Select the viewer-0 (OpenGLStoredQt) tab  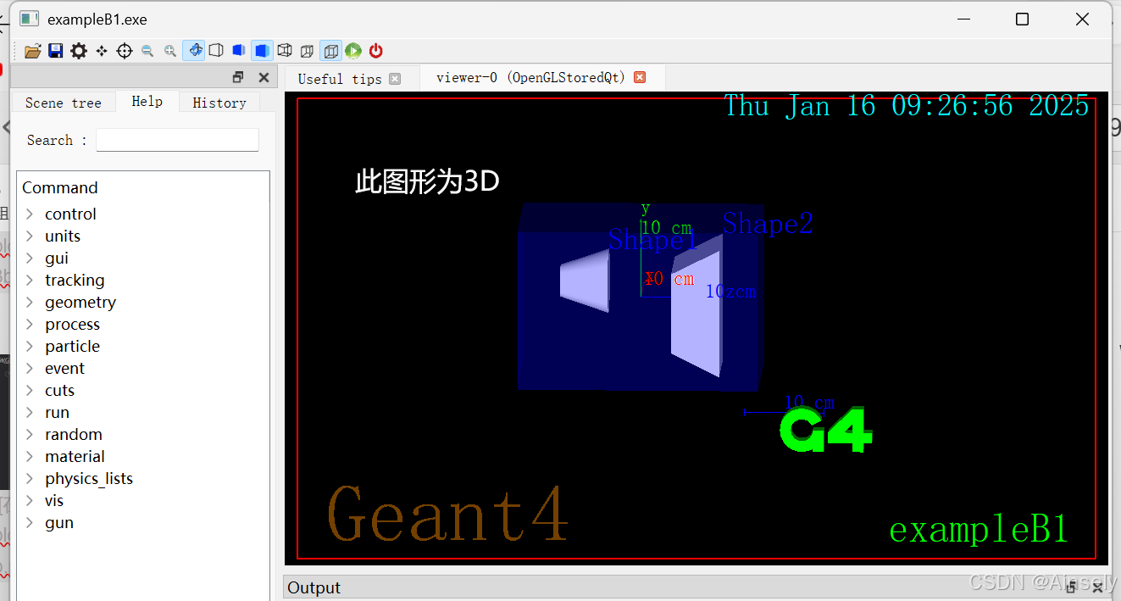click(530, 77)
